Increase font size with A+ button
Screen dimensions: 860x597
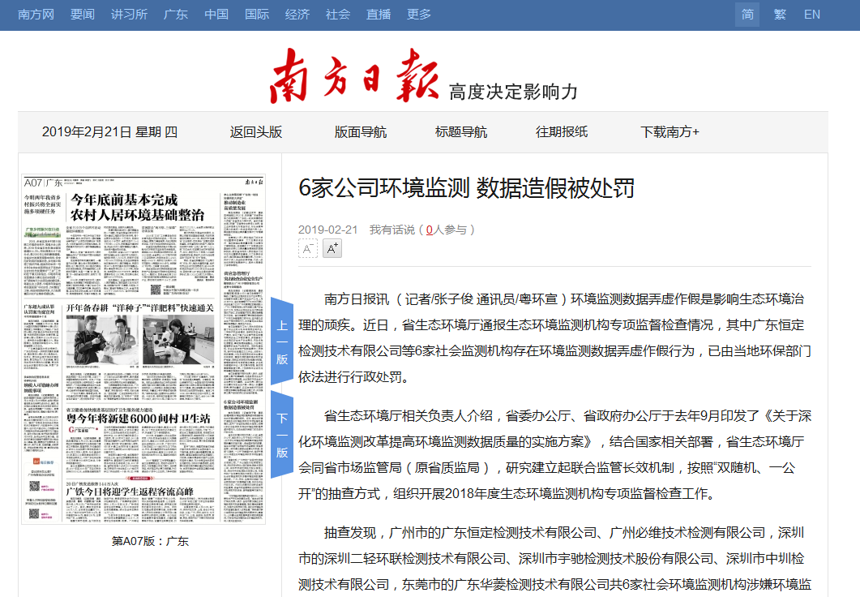tap(332, 248)
